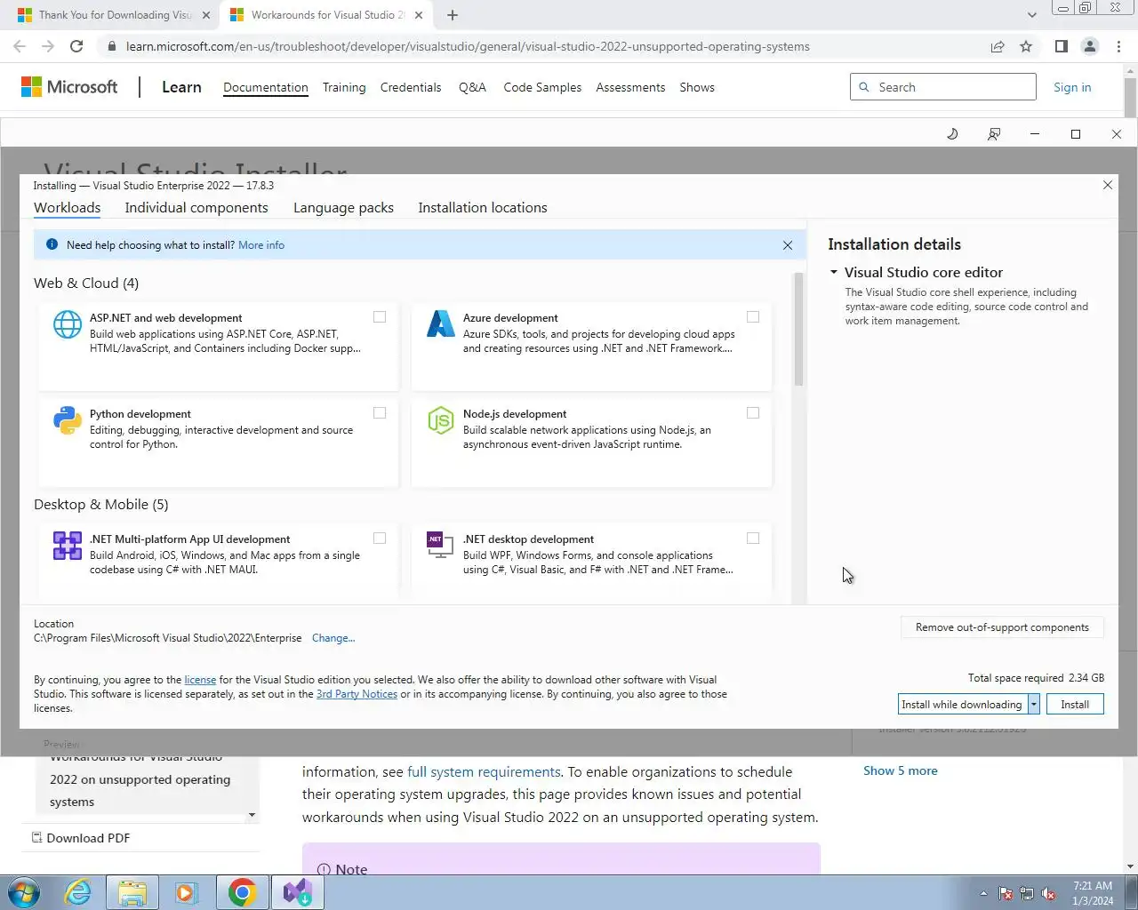Click the Node.js development hexagon icon

pyautogui.click(x=441, y=420)
